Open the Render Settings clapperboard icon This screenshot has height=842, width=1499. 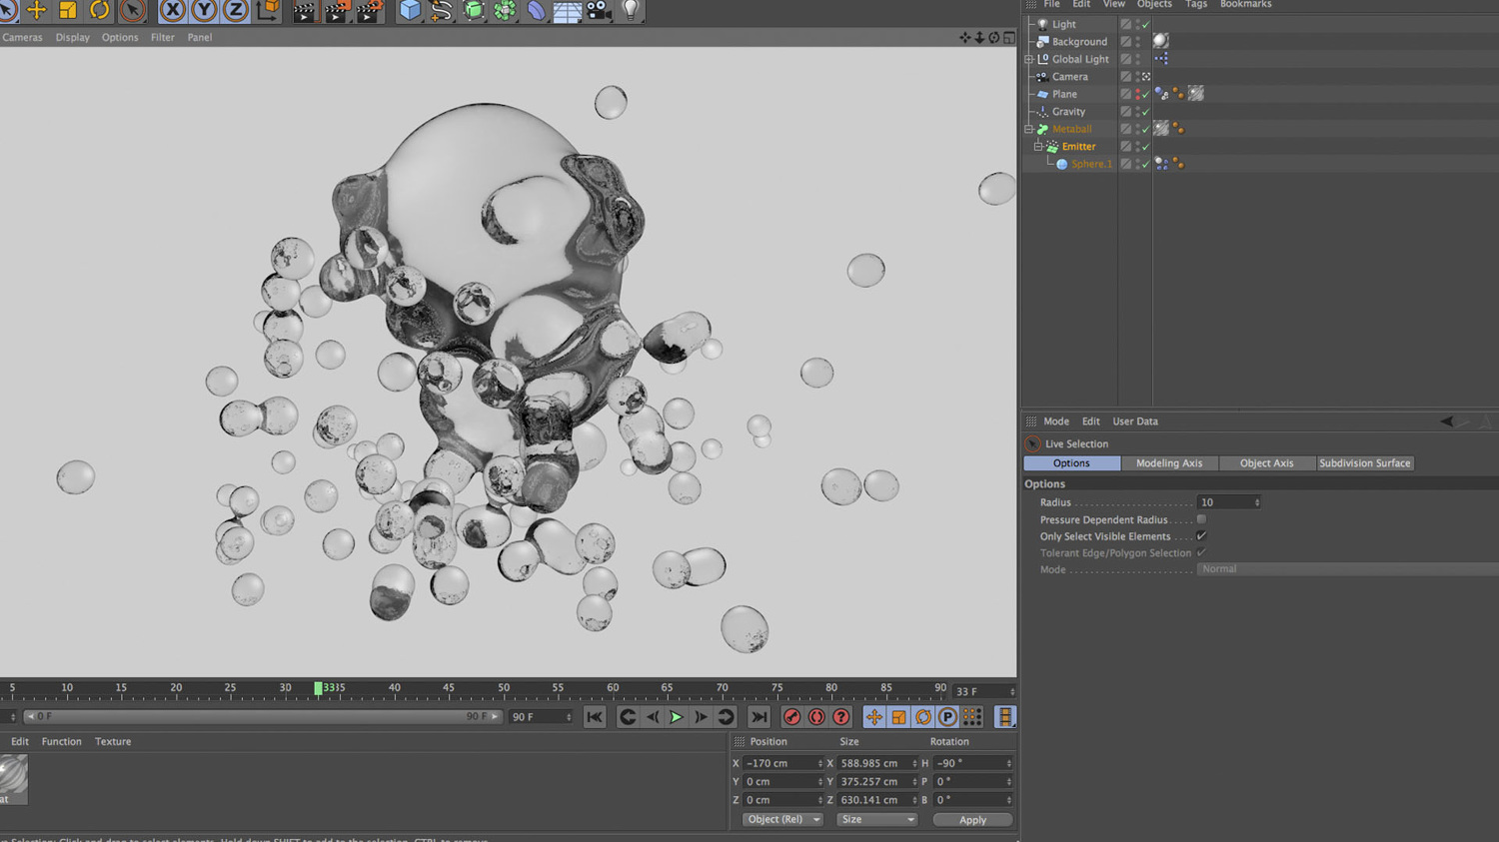(x=369, y=11)
